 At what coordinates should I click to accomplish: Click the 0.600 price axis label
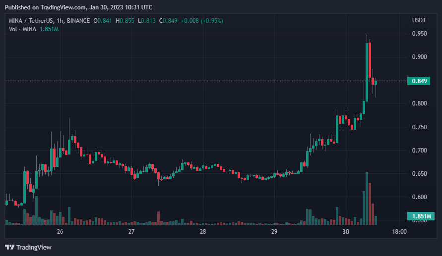click(420, 197)
